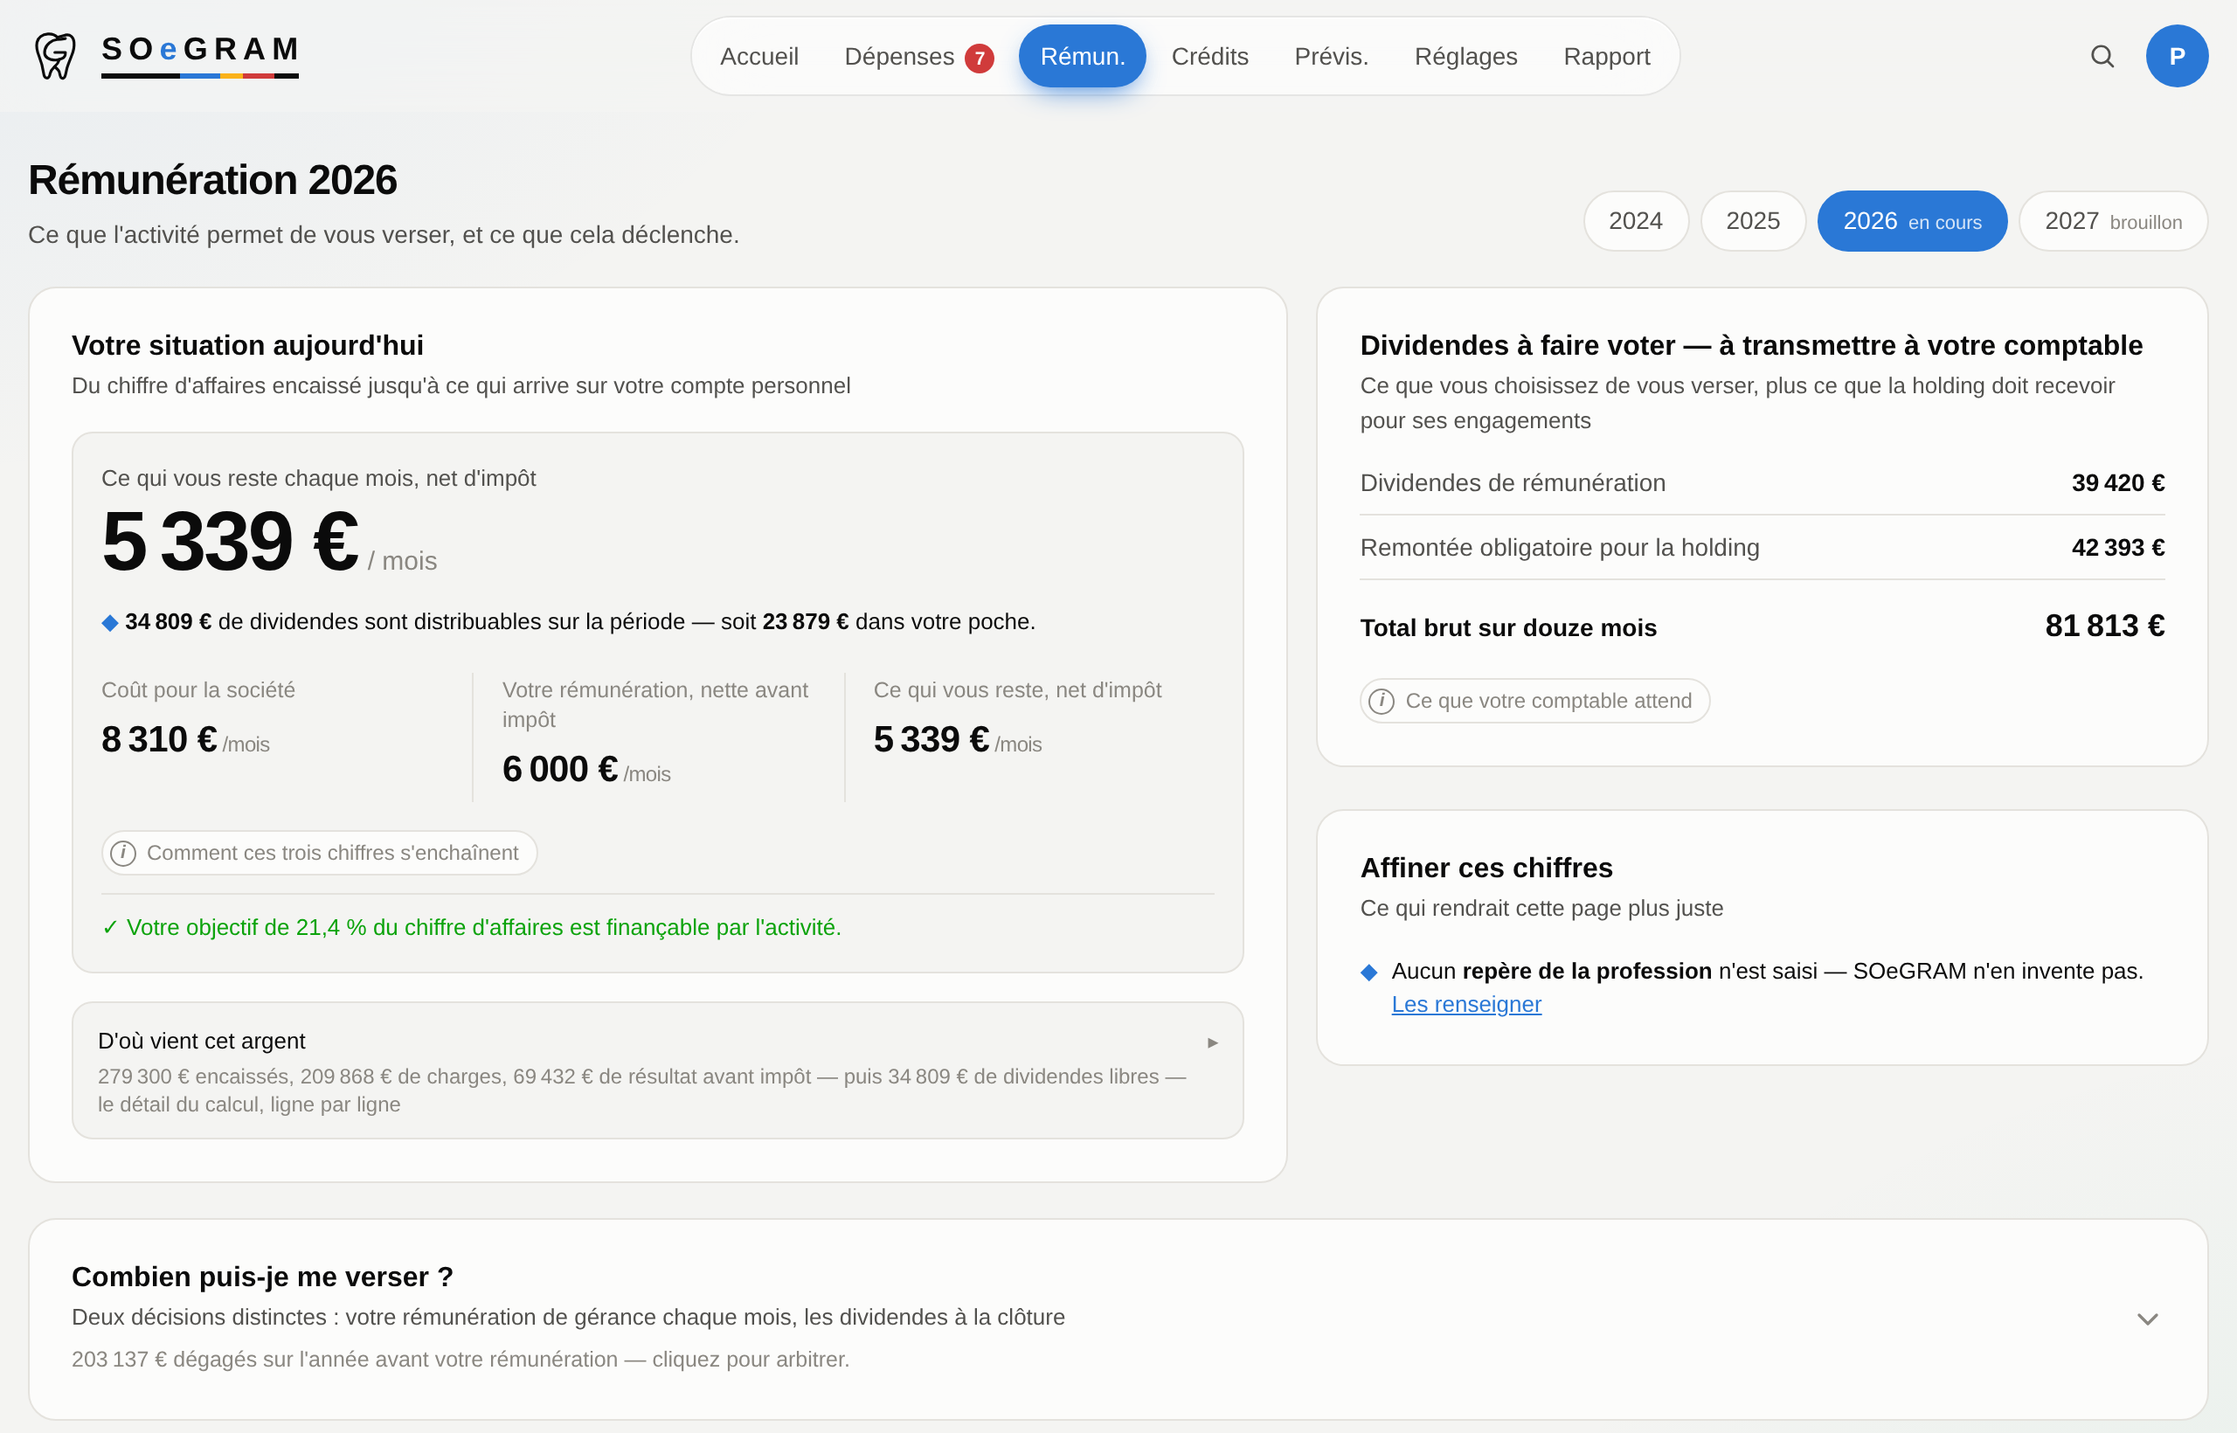Follow the 'Les renseigner' link
The width and height of the screenshot is (2237, 1433).
(x=1466, y=1005)
